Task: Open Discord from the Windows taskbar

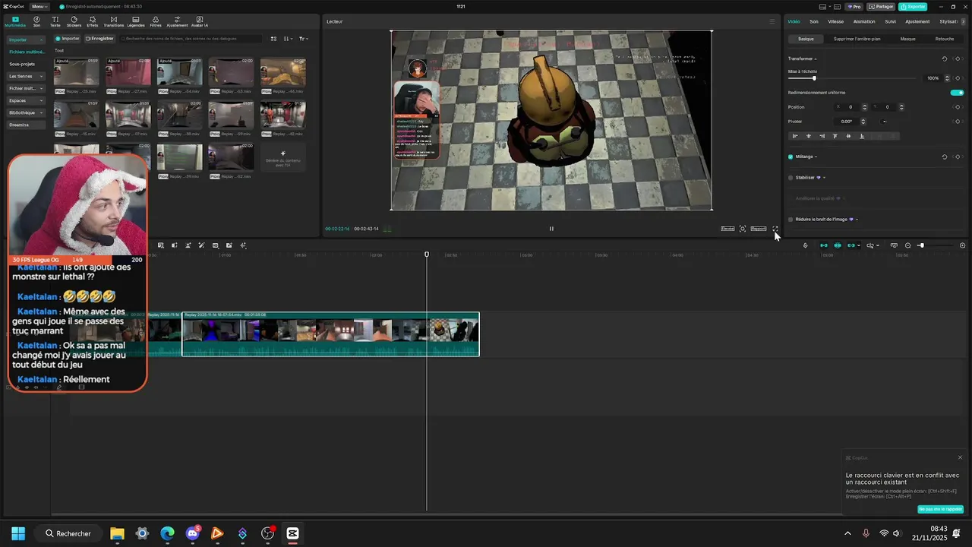Action: coord(192,533)
